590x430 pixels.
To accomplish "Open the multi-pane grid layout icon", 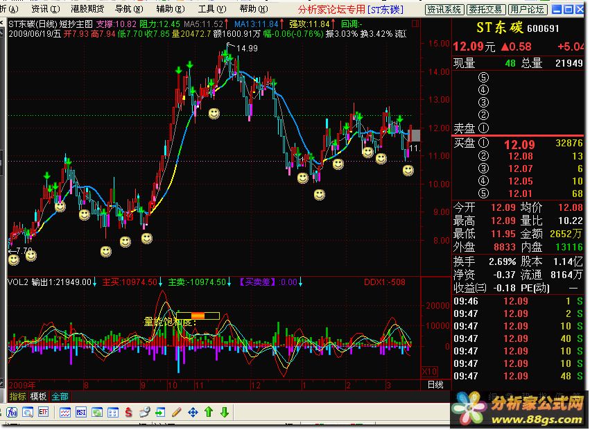I will pos(112,412).
